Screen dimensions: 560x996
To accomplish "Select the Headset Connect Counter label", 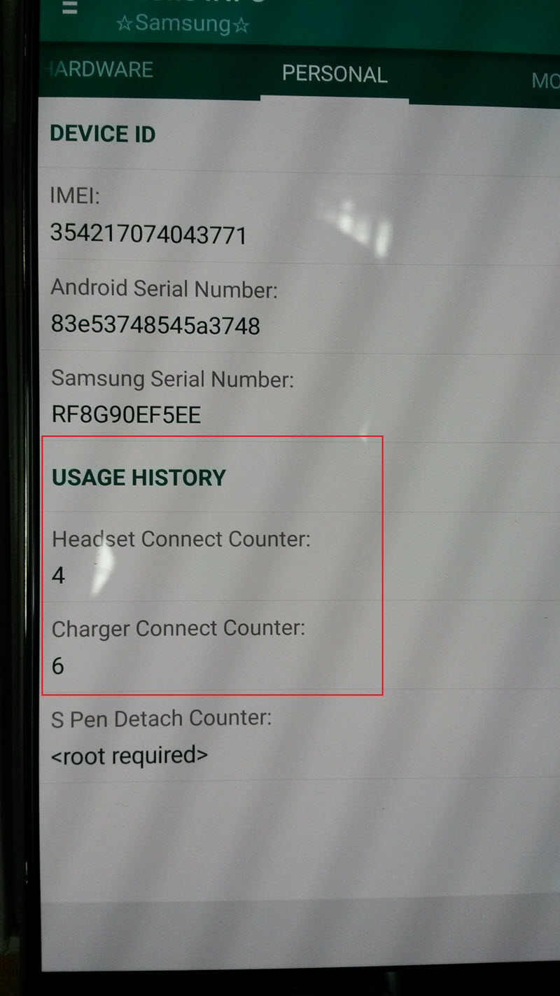I will pyautogui.click(x=181, y=539).
